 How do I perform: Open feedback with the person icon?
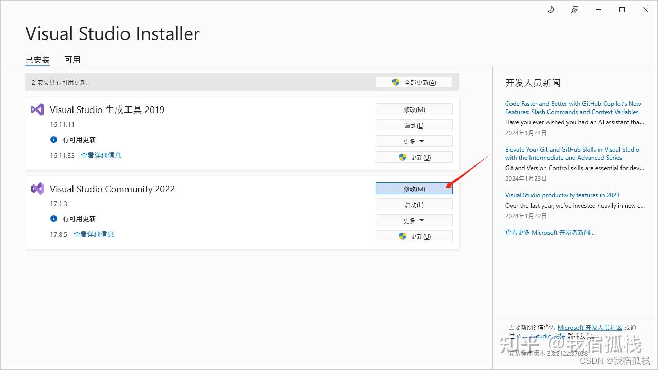[574, 9]
